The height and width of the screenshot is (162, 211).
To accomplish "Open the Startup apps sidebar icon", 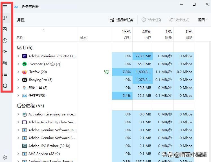I will [5, 52].
